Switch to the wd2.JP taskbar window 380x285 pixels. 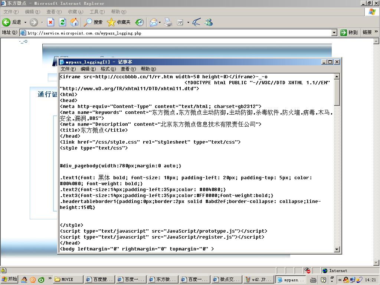(258, 280)
